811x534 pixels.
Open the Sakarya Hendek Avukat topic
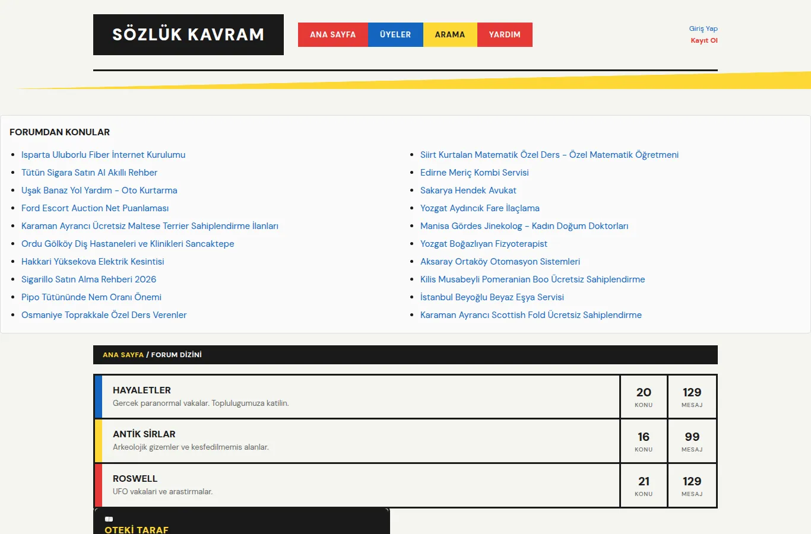point(468,190)
